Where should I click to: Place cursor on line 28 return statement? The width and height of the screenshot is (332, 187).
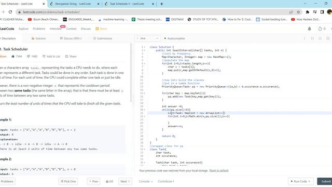coord(168,136)
